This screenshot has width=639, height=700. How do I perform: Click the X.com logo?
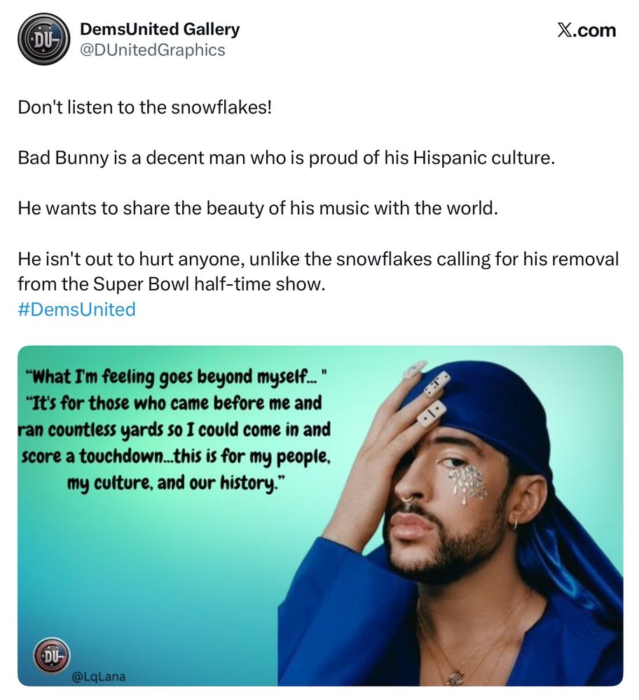pyautogui.click(x=586, y=30)
